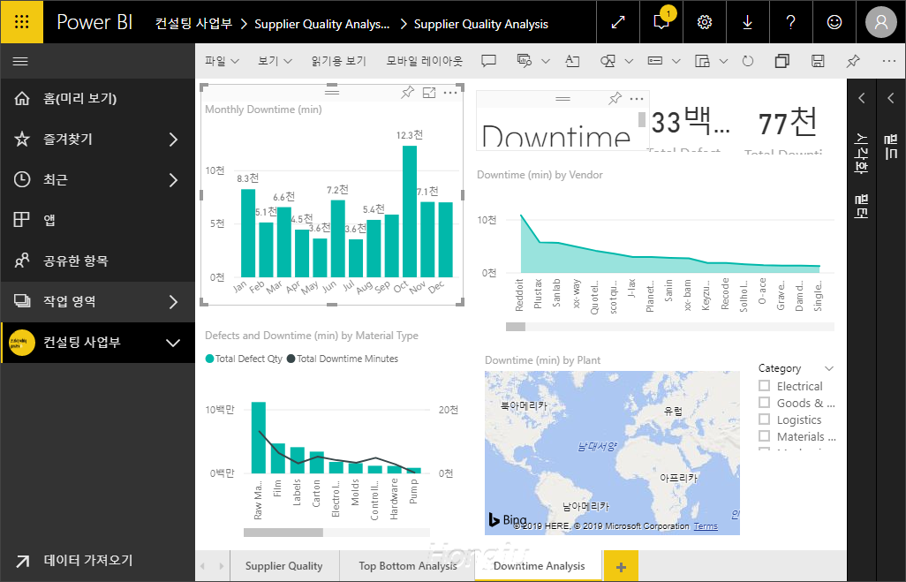
Task: Check the Goods & category checkbox
Action: tap(765, 402)
